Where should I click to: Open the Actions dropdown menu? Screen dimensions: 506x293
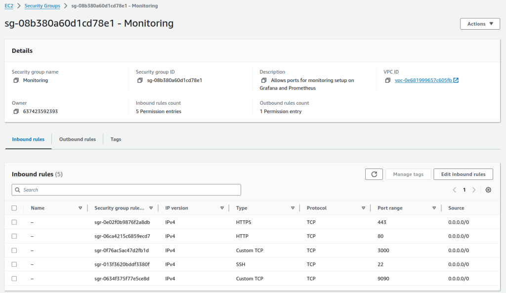tap(479, 23)
